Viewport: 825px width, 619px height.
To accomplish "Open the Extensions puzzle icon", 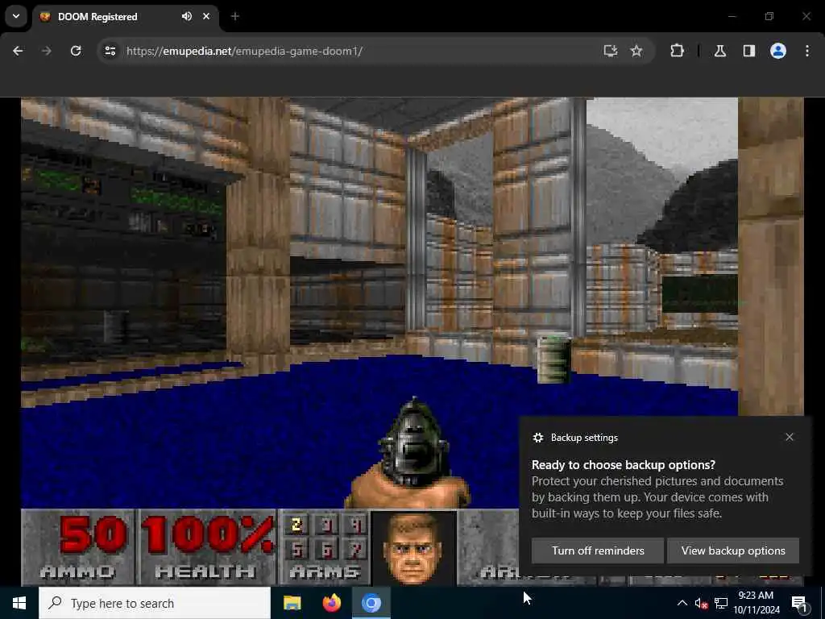I will click(x=677, y=51).
